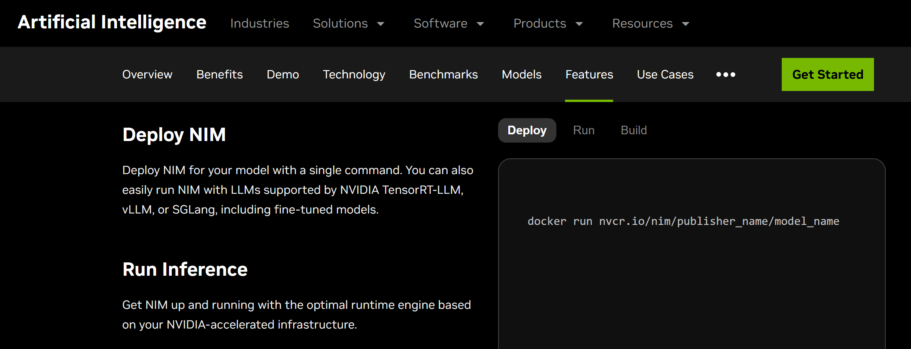Viewport: 911px width, 349px height.
Task: Select the active Features section tab
Action: tap(589, 74)
